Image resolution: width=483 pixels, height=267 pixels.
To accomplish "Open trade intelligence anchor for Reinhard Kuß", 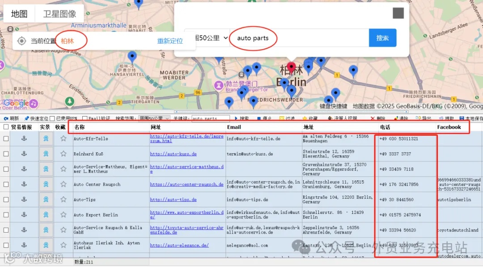I will [24, 154].
